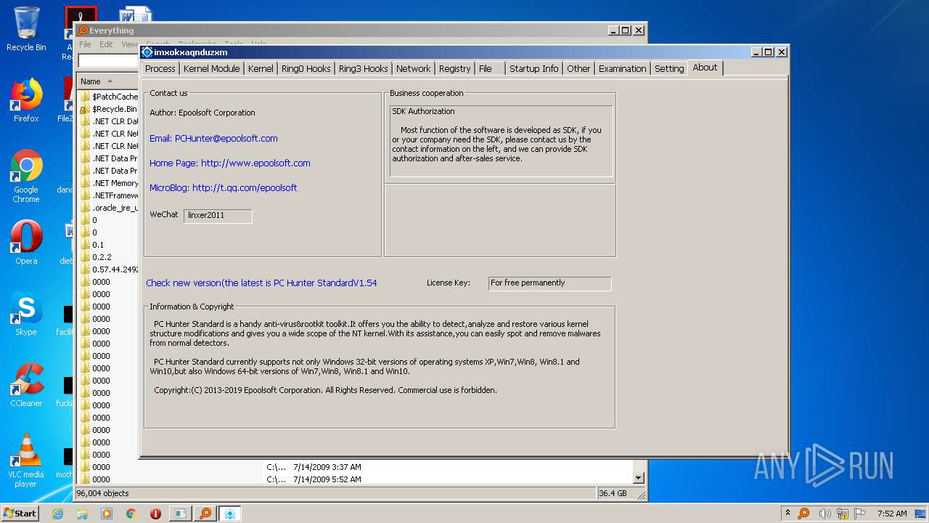
Task: Open the Chrome taskbar icon
Action: point(131,514)
